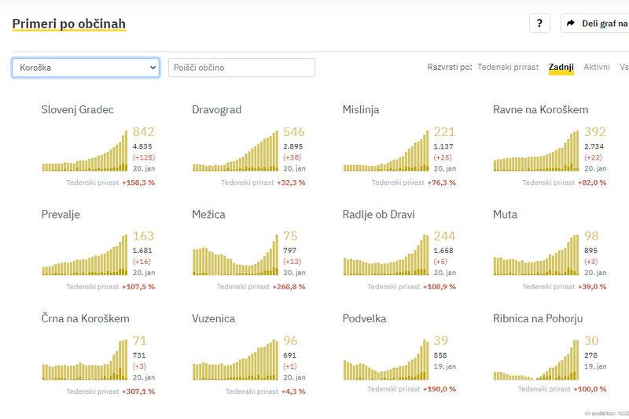Click the question mark help button
The height and width of the screenshot is (419, 629).
pyautogui.click(x=539, y=24)
